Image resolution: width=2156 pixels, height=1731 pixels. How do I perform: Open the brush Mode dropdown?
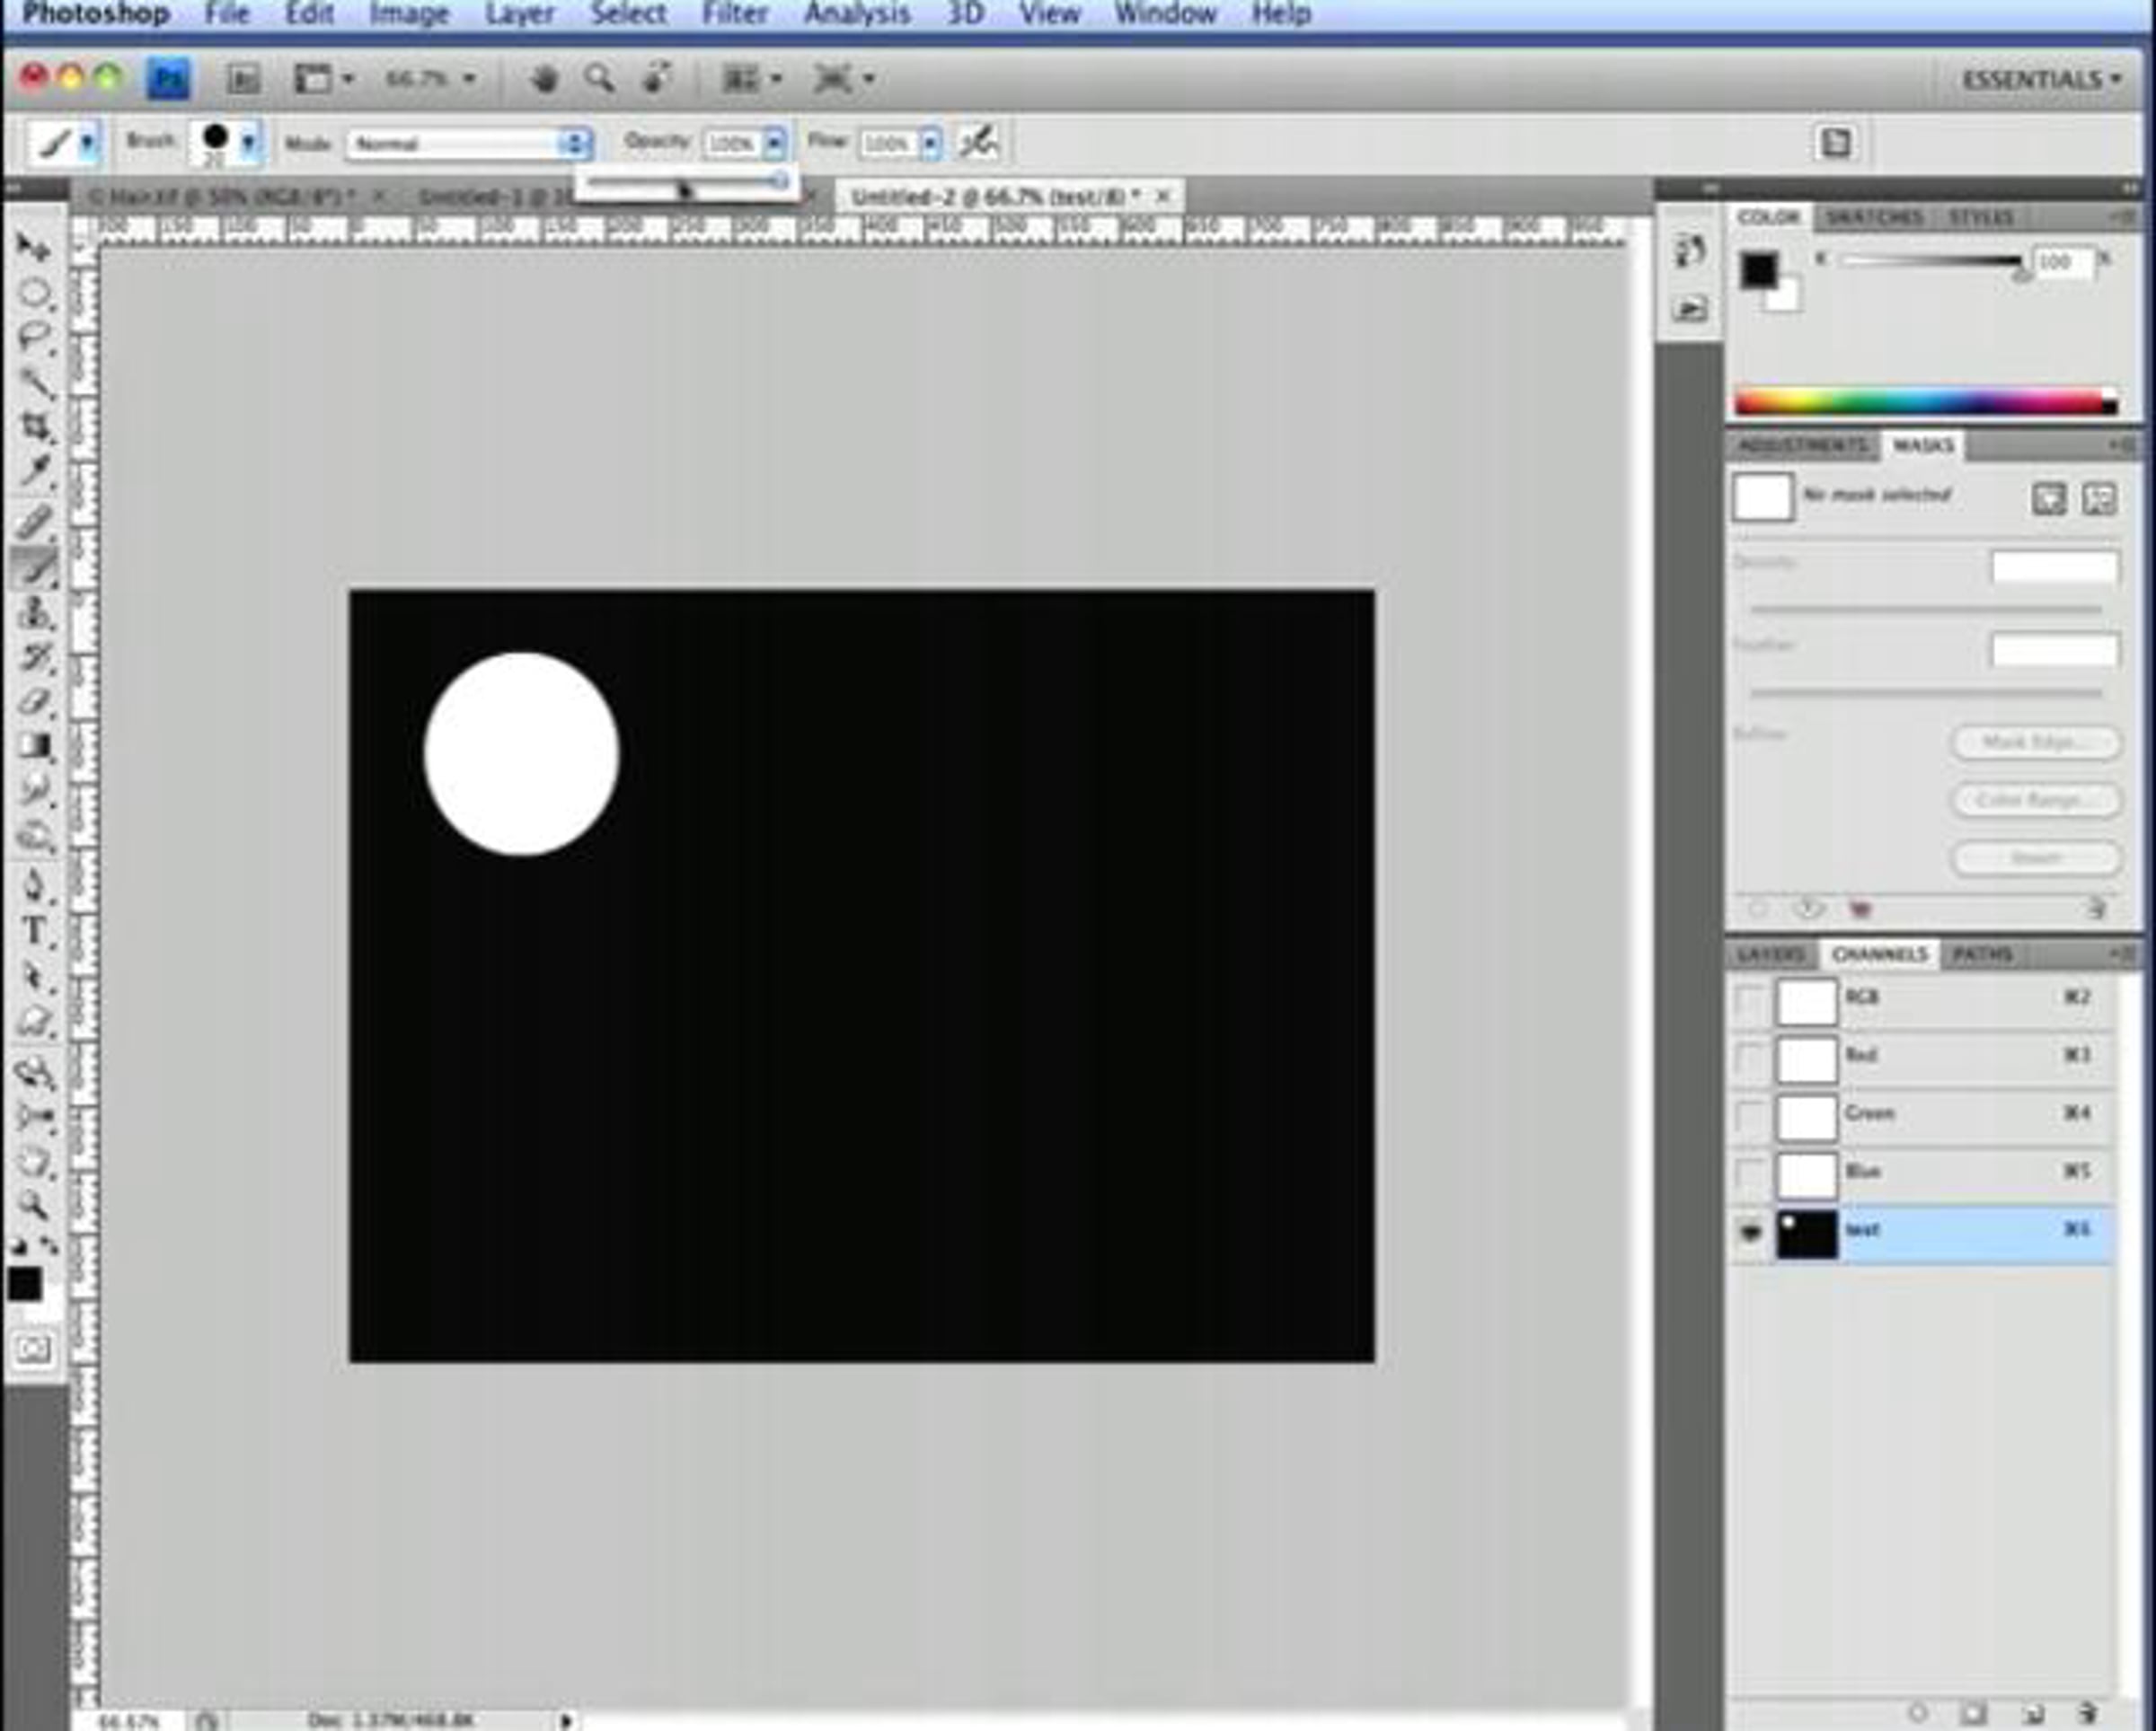pyautogui.click(x=468, y=143)
